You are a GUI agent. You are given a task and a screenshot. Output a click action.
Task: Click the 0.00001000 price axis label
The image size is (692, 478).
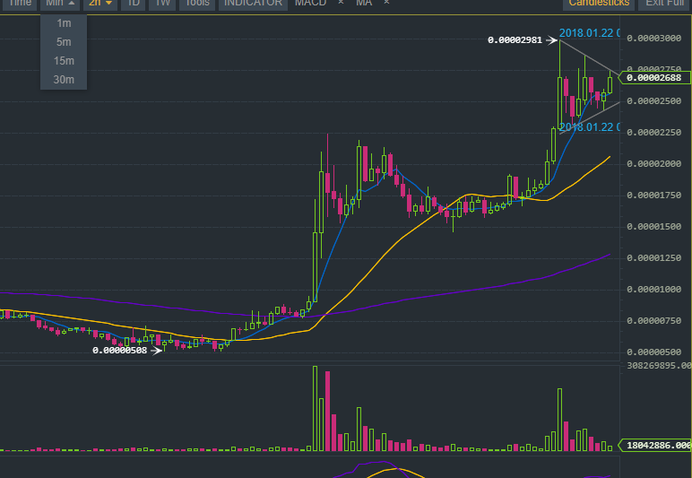[654, 289]
